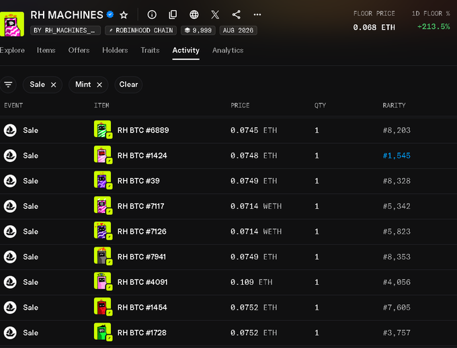Open RH BTC #1454 thumbnail
This screenshot has width=457, height=348.
coord(103,306)
